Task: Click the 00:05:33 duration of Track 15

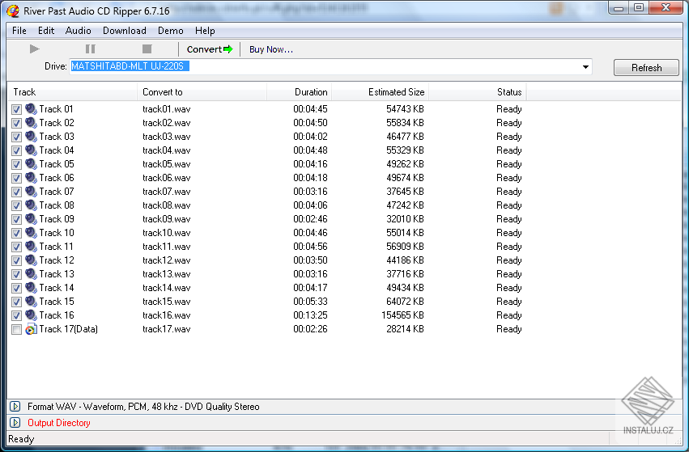Action: click(310, 302)
